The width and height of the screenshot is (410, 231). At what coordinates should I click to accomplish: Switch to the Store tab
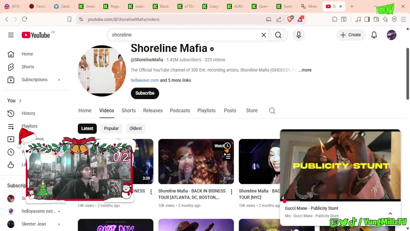252,110
